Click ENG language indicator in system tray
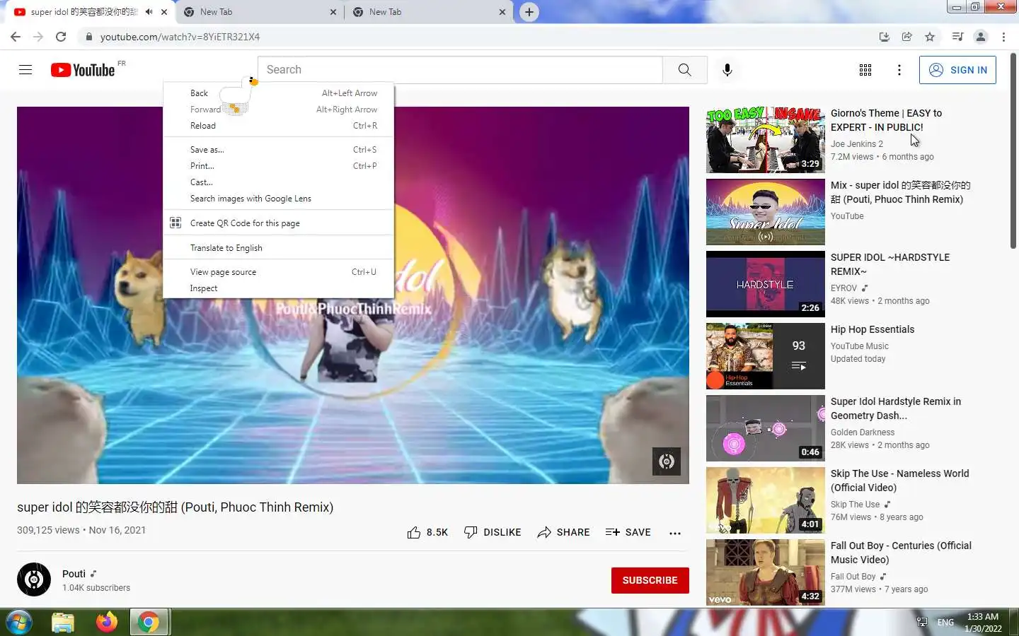The width and height of the screenshot is (1019, 636). point(945,623)
